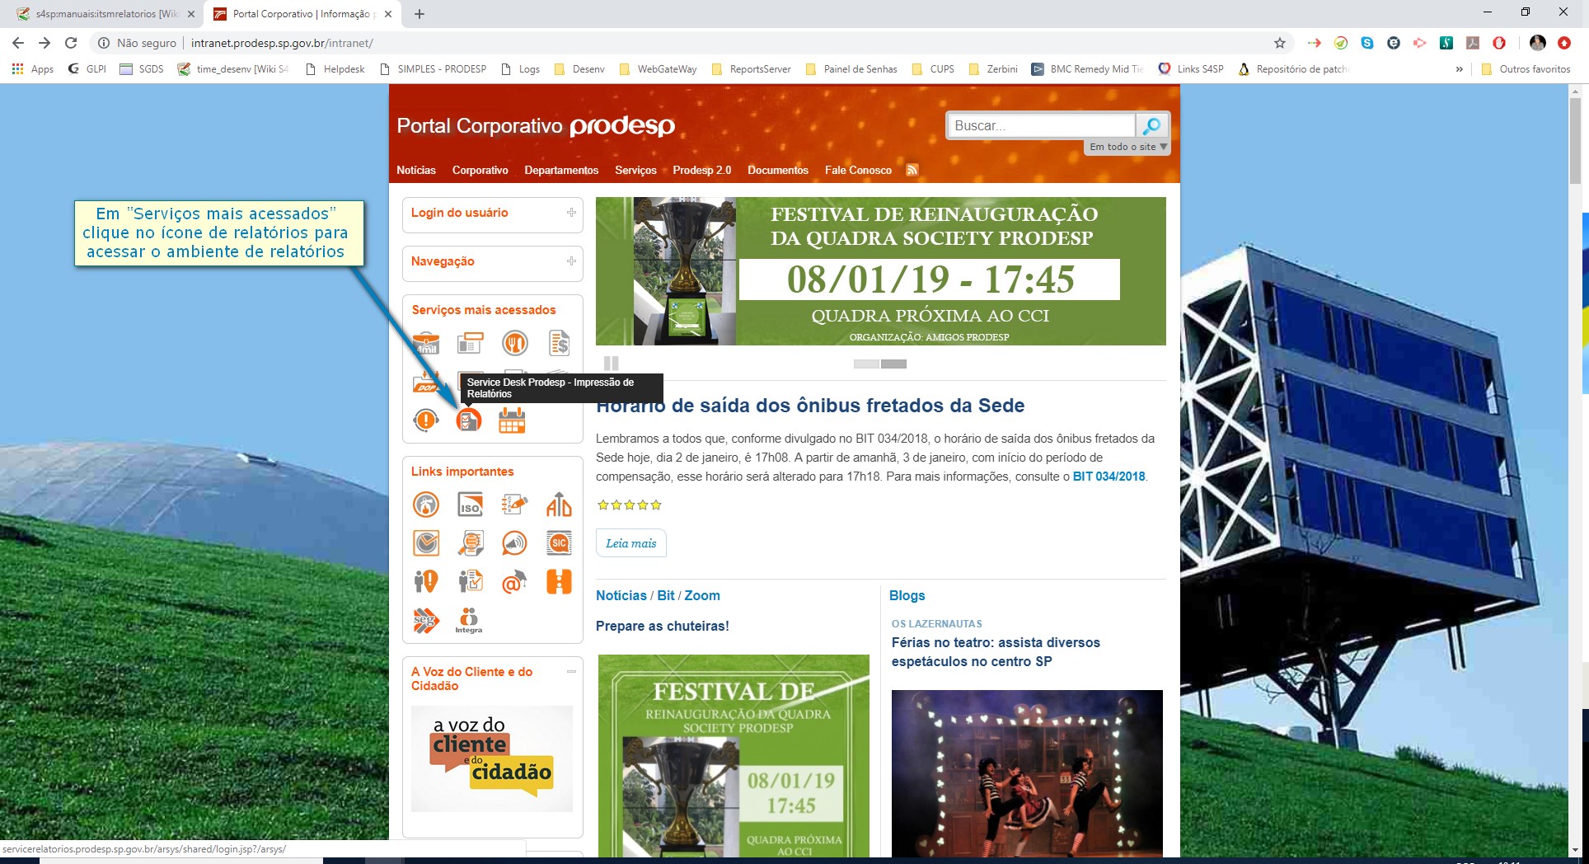Click the Leia mais button

coord(630,543)
